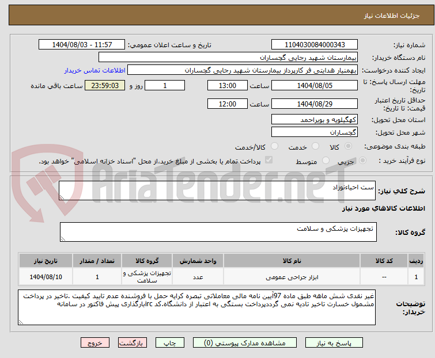Click the کد کالا column header
435x358 pixels.
(x=384, y=261)
